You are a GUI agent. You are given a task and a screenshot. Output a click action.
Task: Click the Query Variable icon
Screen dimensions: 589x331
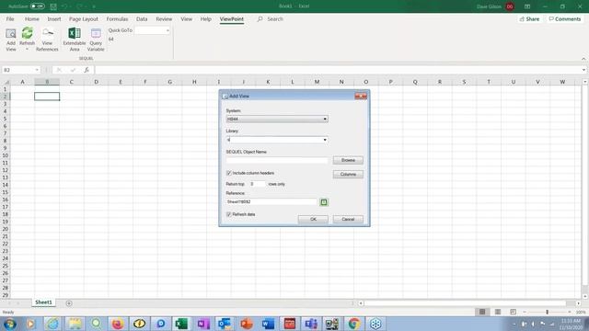pyautogui.click(x=96, y=39)
